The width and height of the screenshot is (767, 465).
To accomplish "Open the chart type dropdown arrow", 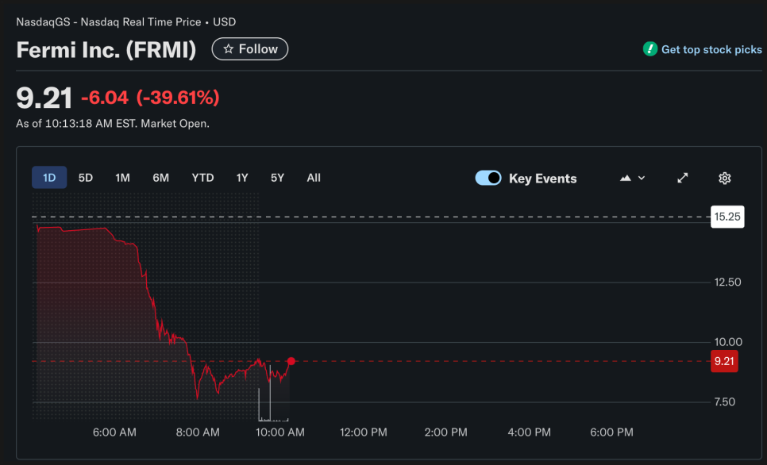I will point(642,179).
